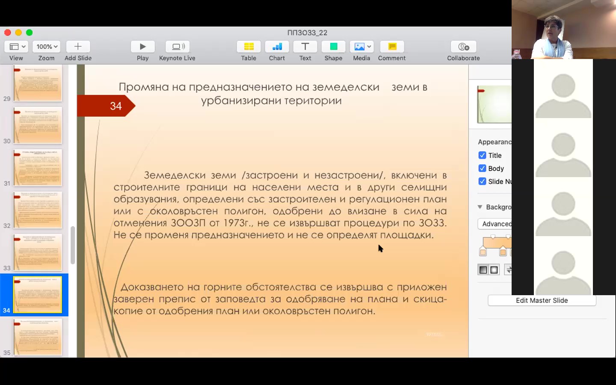Toggle the Title checkbox
Screen dimensions: 616x385
pos(482,155)
